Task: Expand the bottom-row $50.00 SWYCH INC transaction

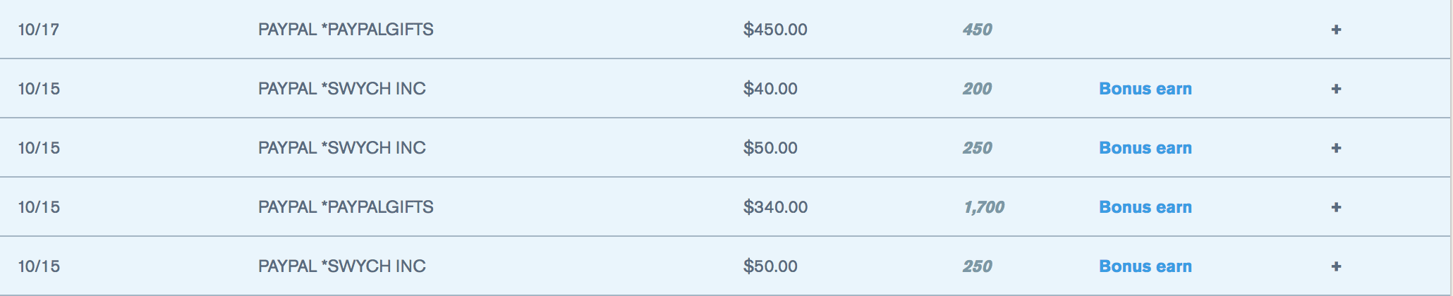Action: [x=1336, y=266]
